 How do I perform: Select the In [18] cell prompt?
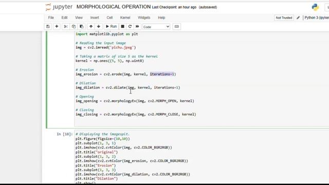(65, 134)
